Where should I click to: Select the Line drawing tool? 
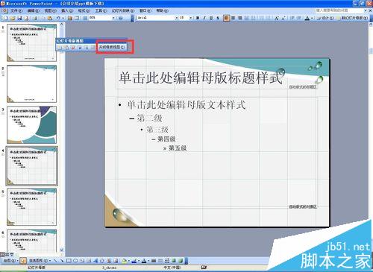55,261
